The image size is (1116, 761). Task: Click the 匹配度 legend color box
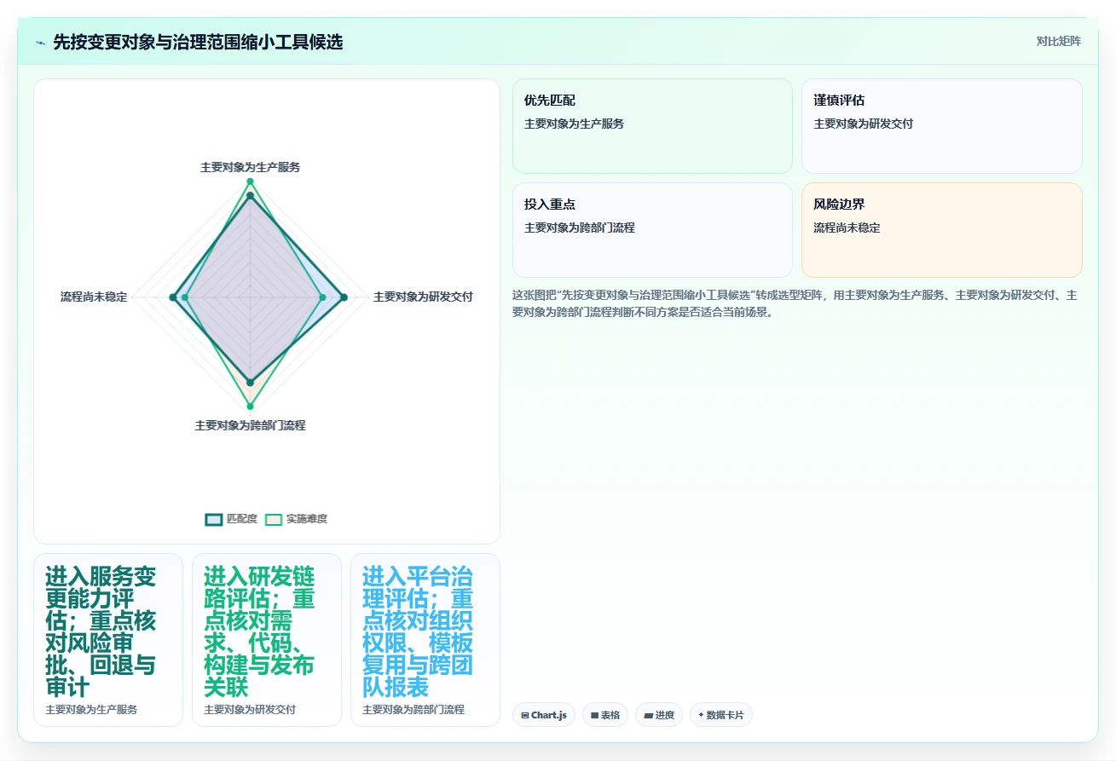(x=214, y=519)
